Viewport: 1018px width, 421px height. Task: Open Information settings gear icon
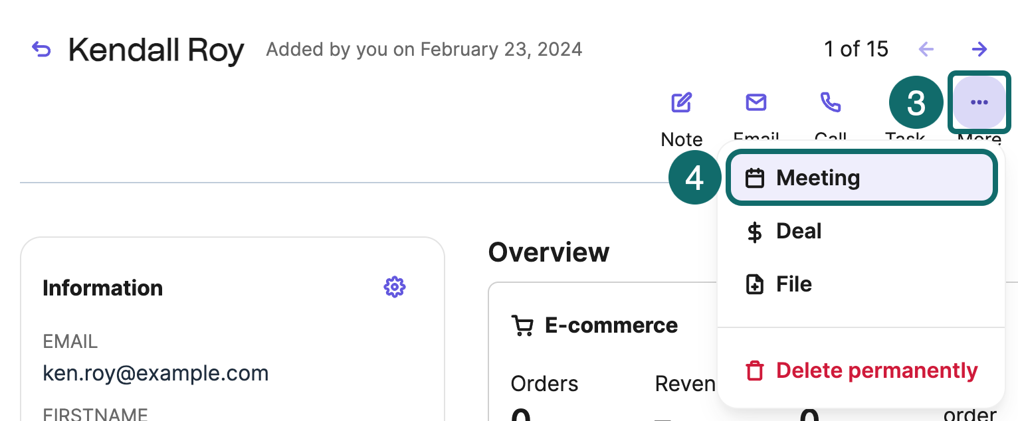[395, 287]
